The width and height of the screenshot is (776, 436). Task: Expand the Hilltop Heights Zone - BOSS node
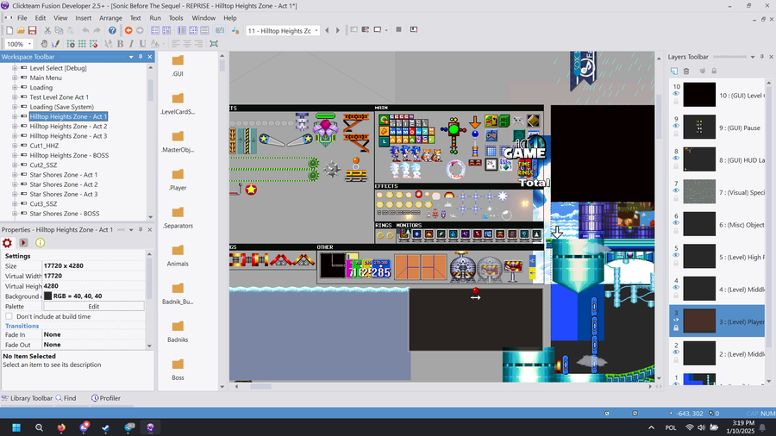15,155
